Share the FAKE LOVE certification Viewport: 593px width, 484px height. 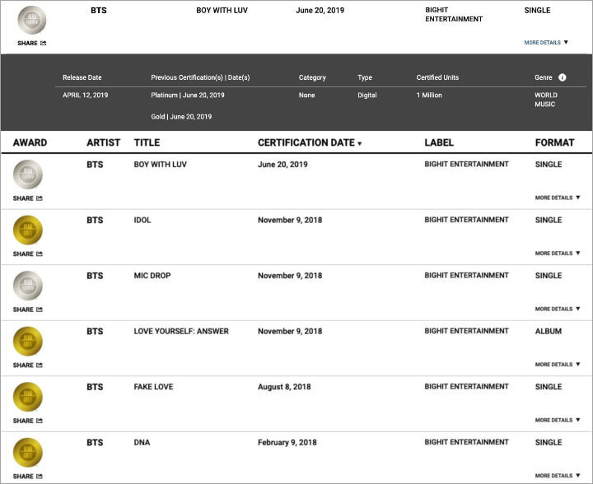(x=28, y=421)
